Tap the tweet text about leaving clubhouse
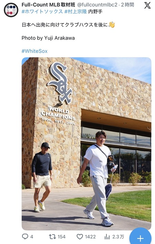155x244 pixels. point(68,25)
